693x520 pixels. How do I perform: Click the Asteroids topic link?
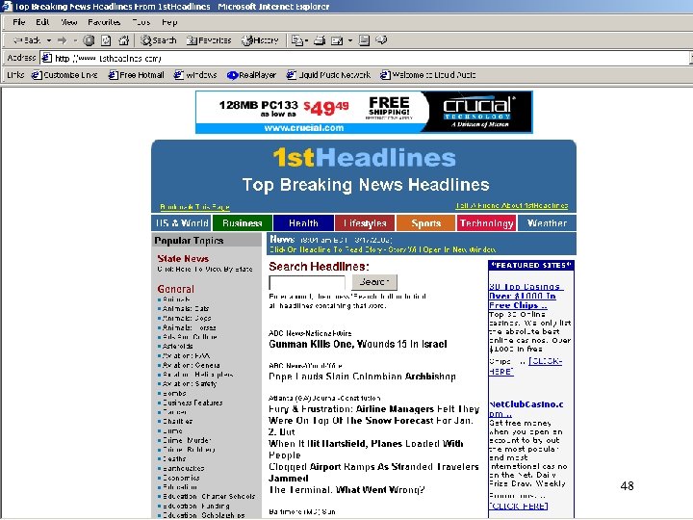tap(178, 347)
